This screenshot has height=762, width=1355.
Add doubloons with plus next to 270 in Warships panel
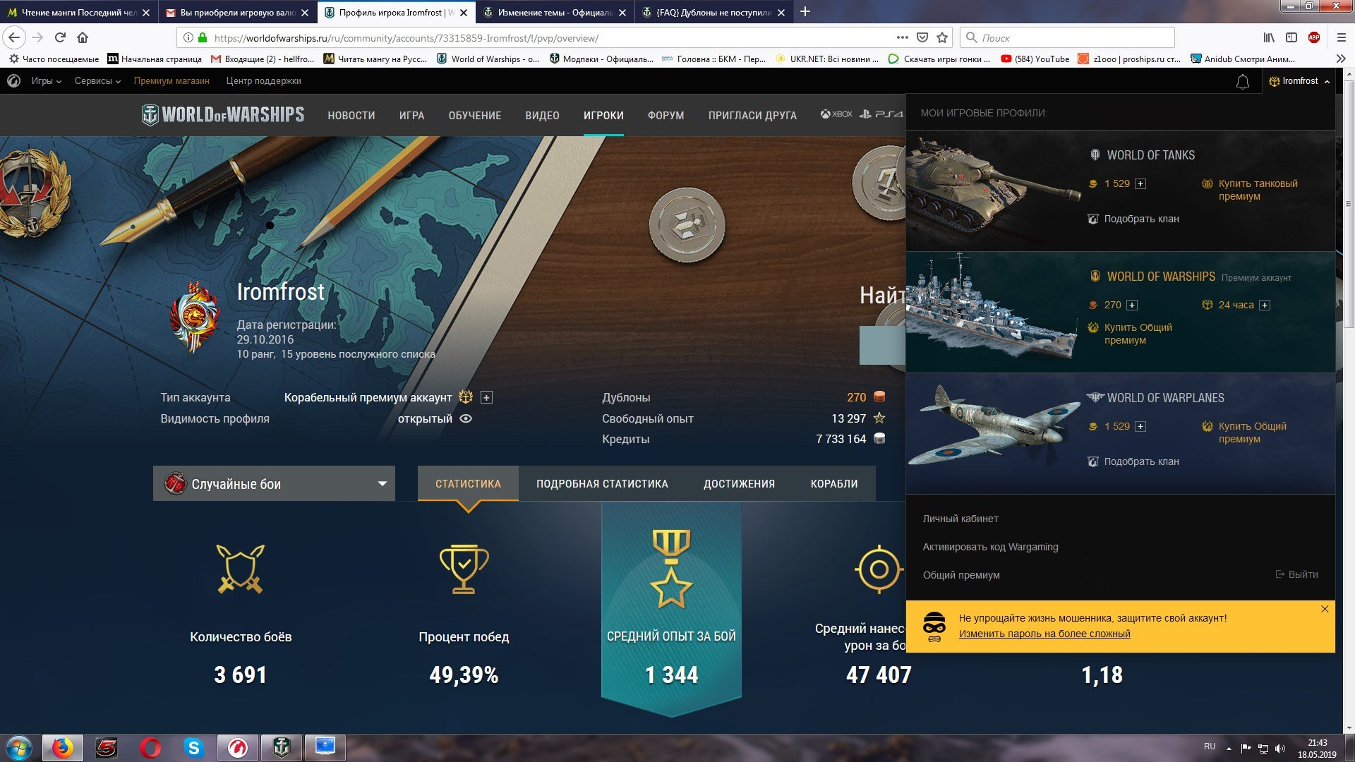coord(1132,306)
